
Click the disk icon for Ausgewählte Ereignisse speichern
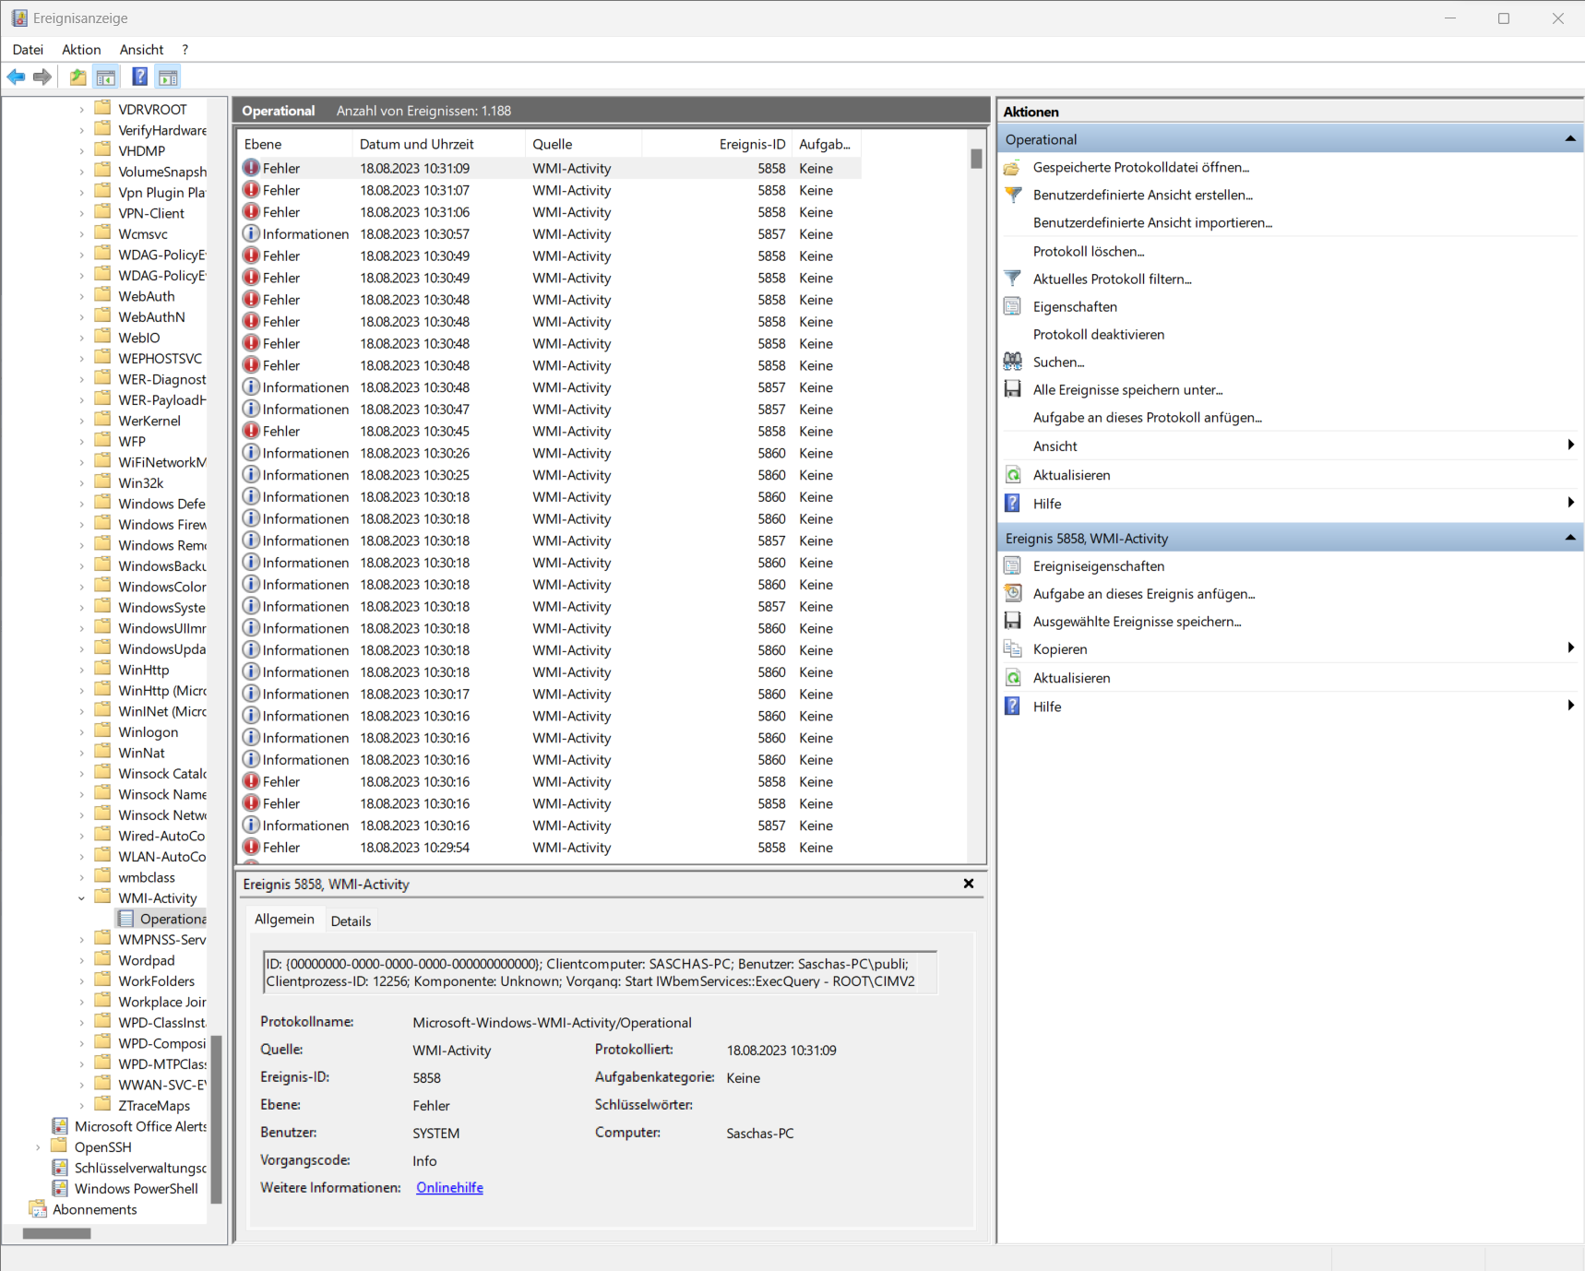pyautogui.click(x=1013, y=622)
